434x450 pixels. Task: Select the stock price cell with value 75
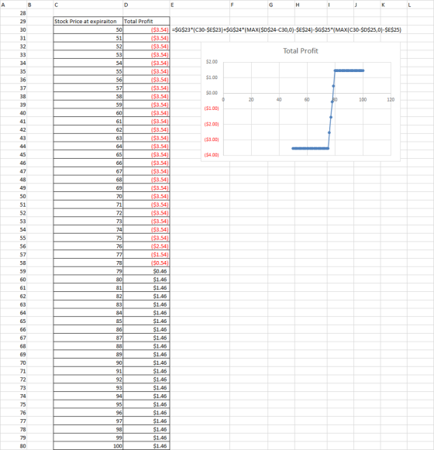tap(88, 238)
